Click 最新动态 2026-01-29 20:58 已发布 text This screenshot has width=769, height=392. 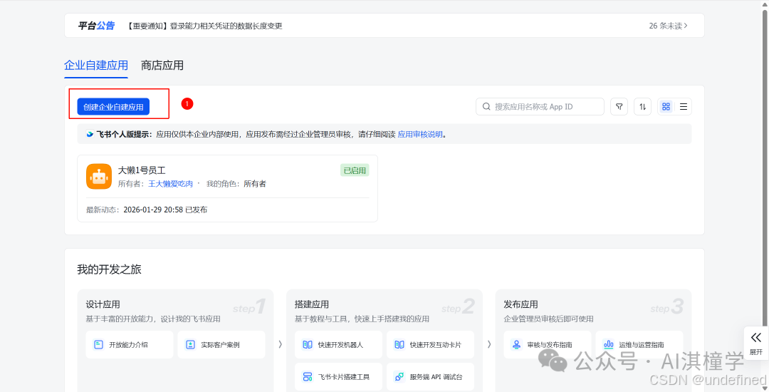click(147, 210)
